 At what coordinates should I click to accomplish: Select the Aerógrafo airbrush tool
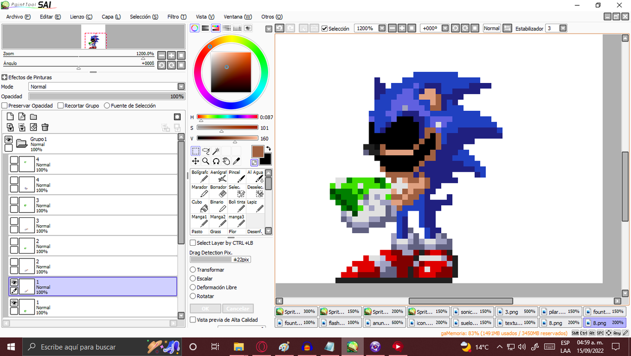218,176
